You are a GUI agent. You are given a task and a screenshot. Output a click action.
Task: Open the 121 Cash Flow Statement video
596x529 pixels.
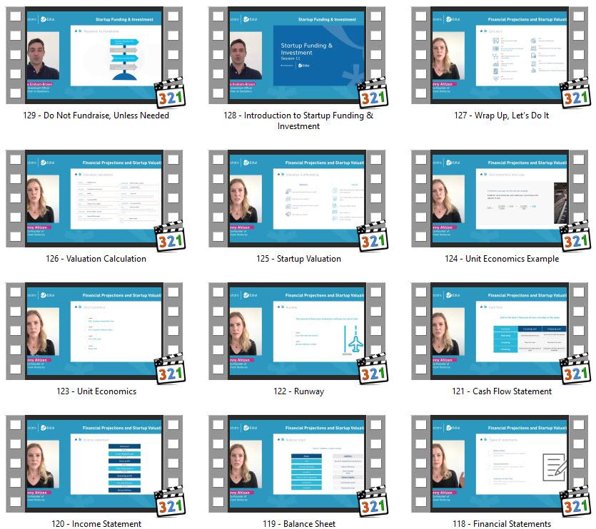point(500,331)
